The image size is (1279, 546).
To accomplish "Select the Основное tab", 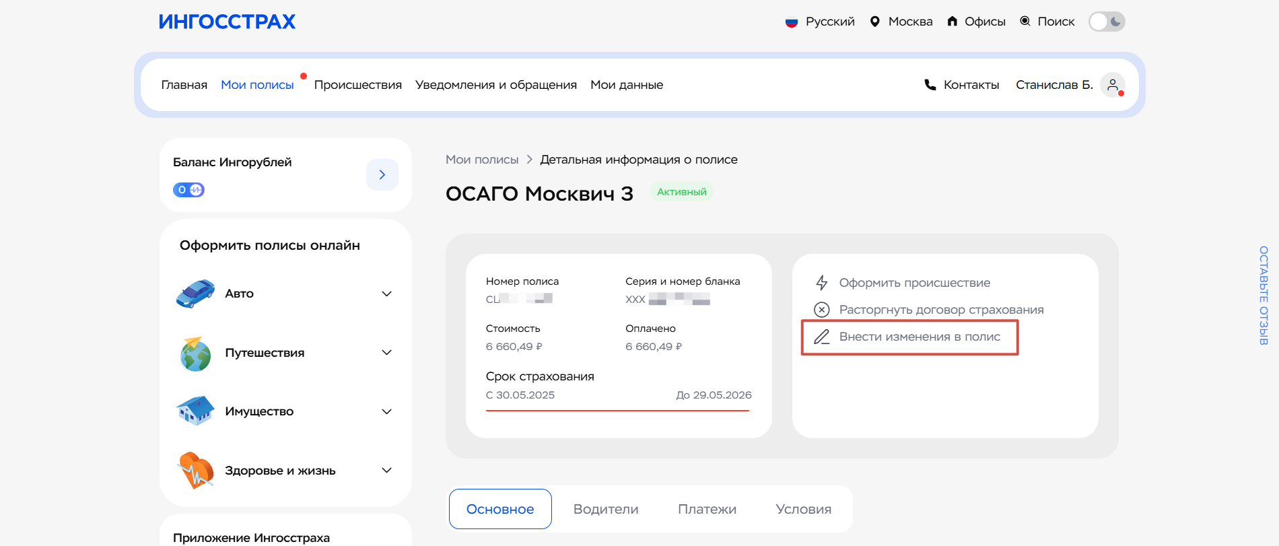I will (500, 509).
